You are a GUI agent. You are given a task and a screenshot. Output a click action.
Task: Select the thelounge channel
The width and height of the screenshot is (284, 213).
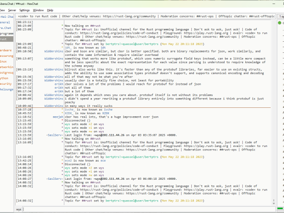click(7, 89)
